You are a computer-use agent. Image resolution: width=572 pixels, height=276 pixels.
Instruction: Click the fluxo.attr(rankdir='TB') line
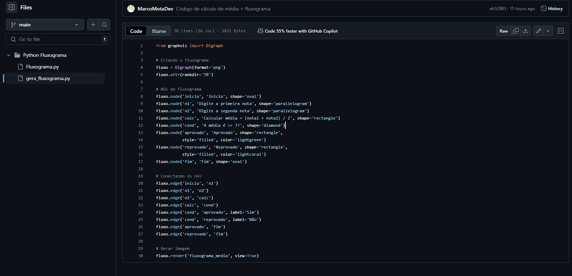185,75
